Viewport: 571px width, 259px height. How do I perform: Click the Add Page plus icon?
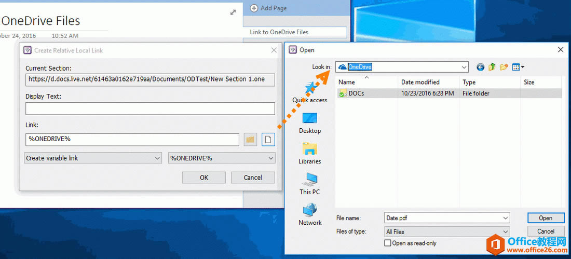point(254,8)
